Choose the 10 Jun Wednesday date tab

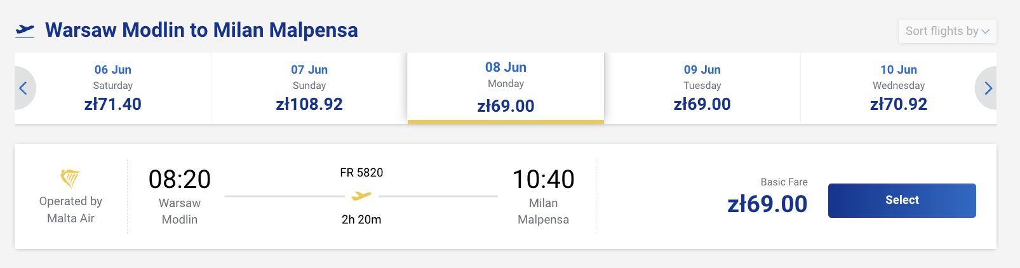[x=898, y=88]
